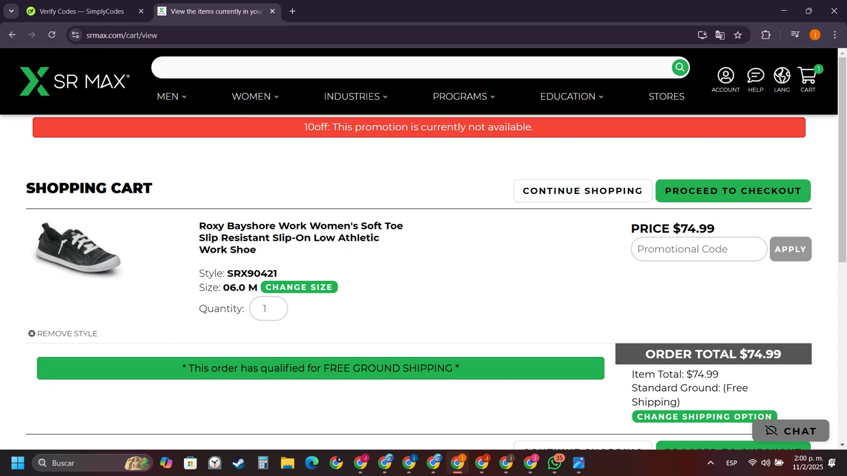Click the Change Size button

pyautogui.click(x=299, y=287)
